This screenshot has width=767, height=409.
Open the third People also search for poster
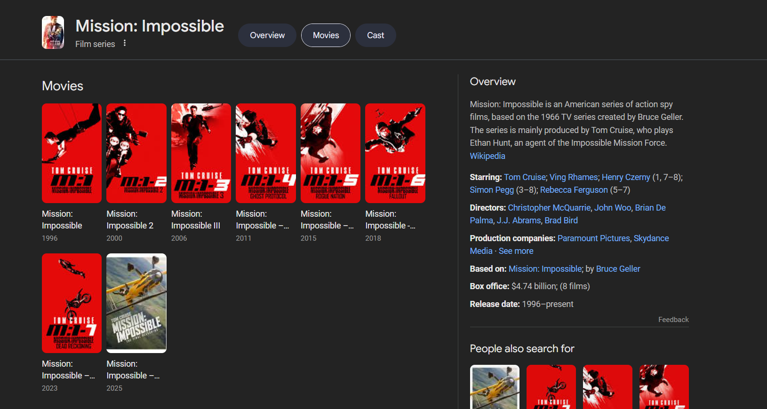click(x=607, y=387)
